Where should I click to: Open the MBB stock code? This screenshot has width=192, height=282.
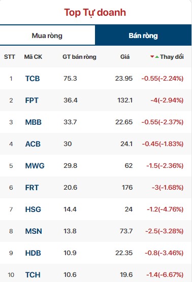(34, 122)
